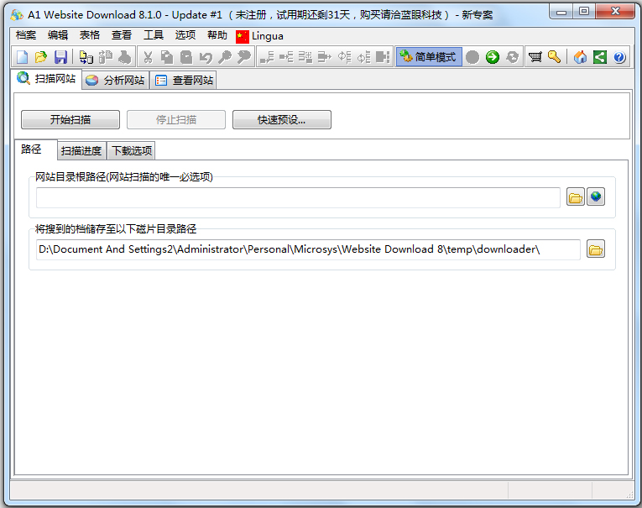Click the blue help question mark icon

click(619, 57)
